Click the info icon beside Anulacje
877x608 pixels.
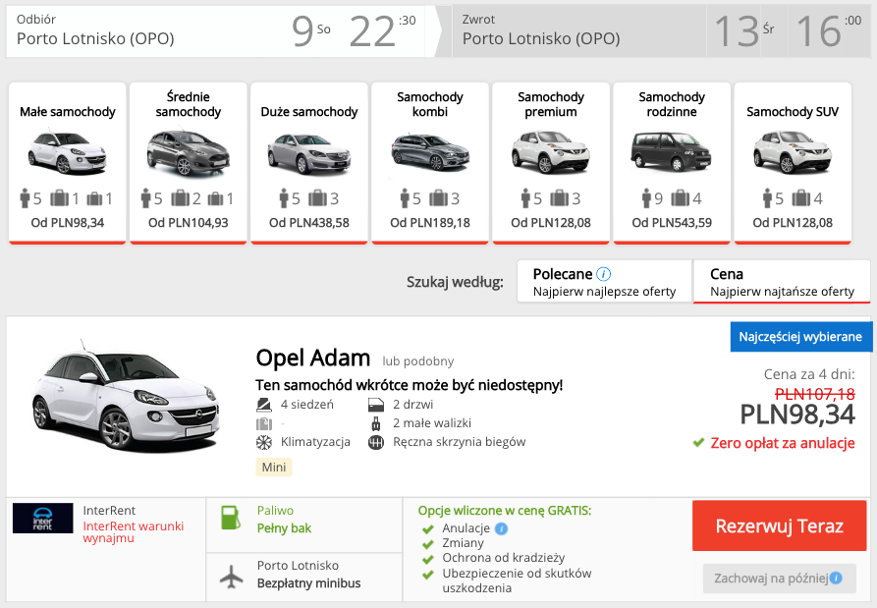(x=502, y=529)
